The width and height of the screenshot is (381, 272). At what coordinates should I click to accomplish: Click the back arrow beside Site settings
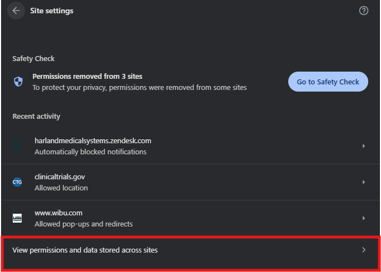(x=16, y=11)
